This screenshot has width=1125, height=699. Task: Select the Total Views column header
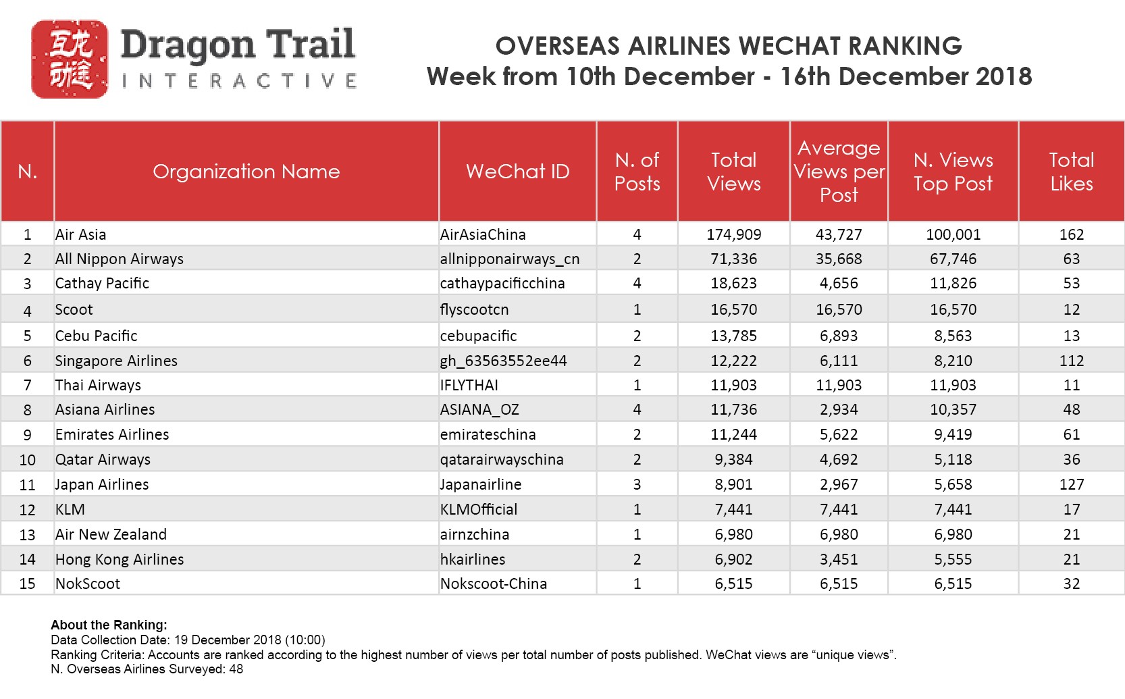(x=733, y=172)
